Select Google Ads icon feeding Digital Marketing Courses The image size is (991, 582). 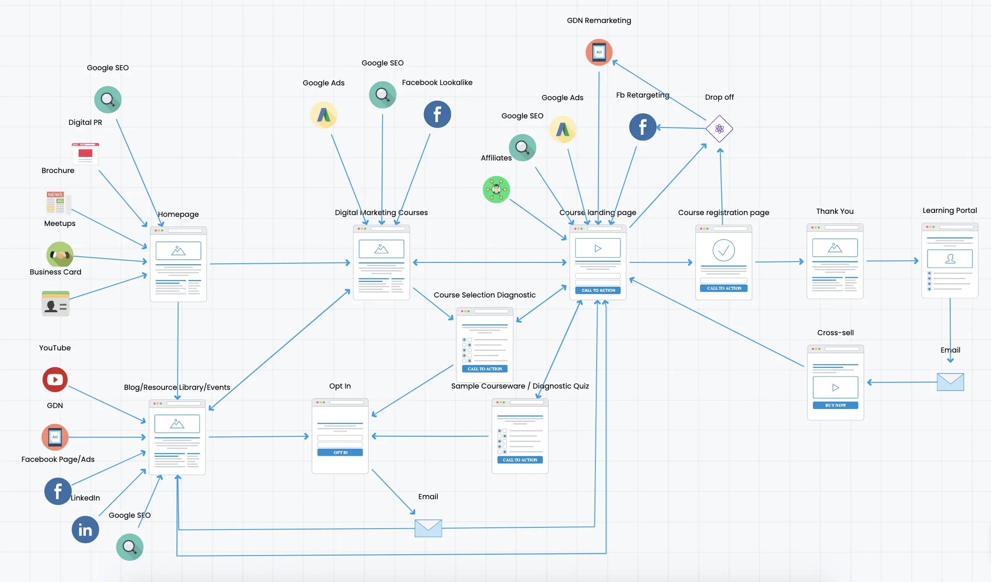coord(324,115)
